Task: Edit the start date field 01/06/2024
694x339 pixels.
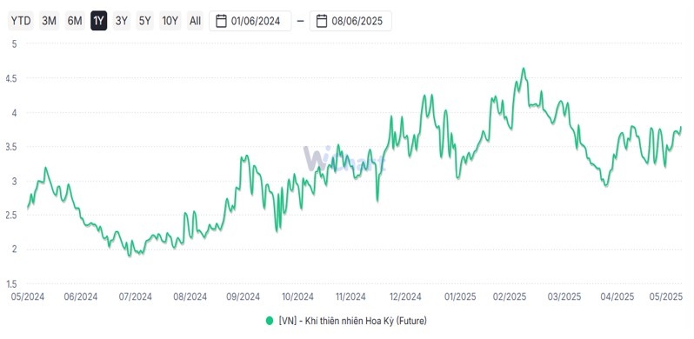Action: pyautogui.click(x=250, y=21)
